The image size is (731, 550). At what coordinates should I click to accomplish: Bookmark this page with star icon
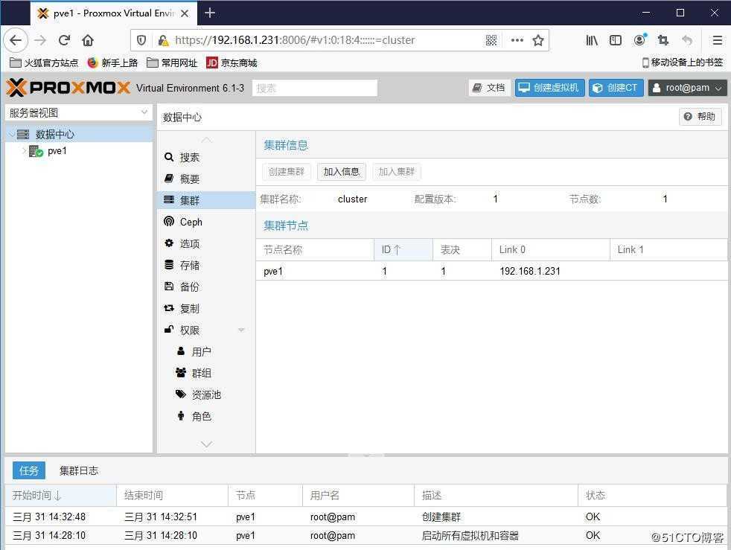point(538,40)
